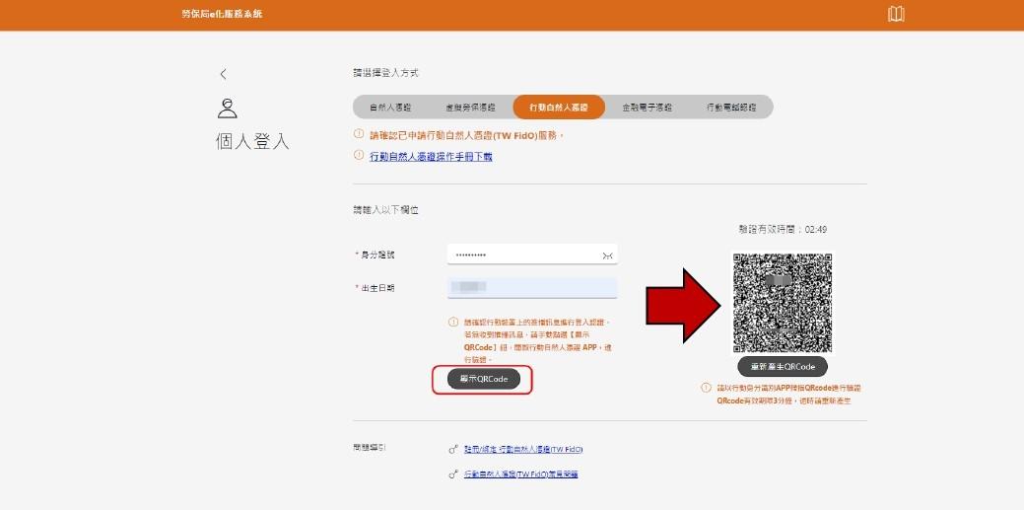Select the 行動電話認證 login tab
Viewport: 1024px width, 510px height.
(730, 108)
